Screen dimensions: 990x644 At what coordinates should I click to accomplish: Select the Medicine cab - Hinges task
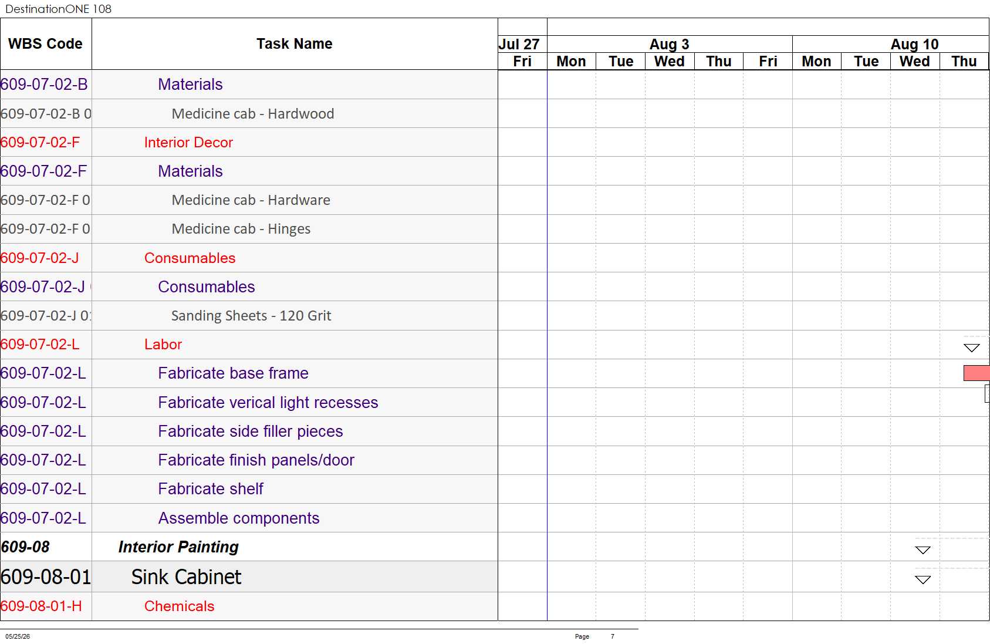241,229
